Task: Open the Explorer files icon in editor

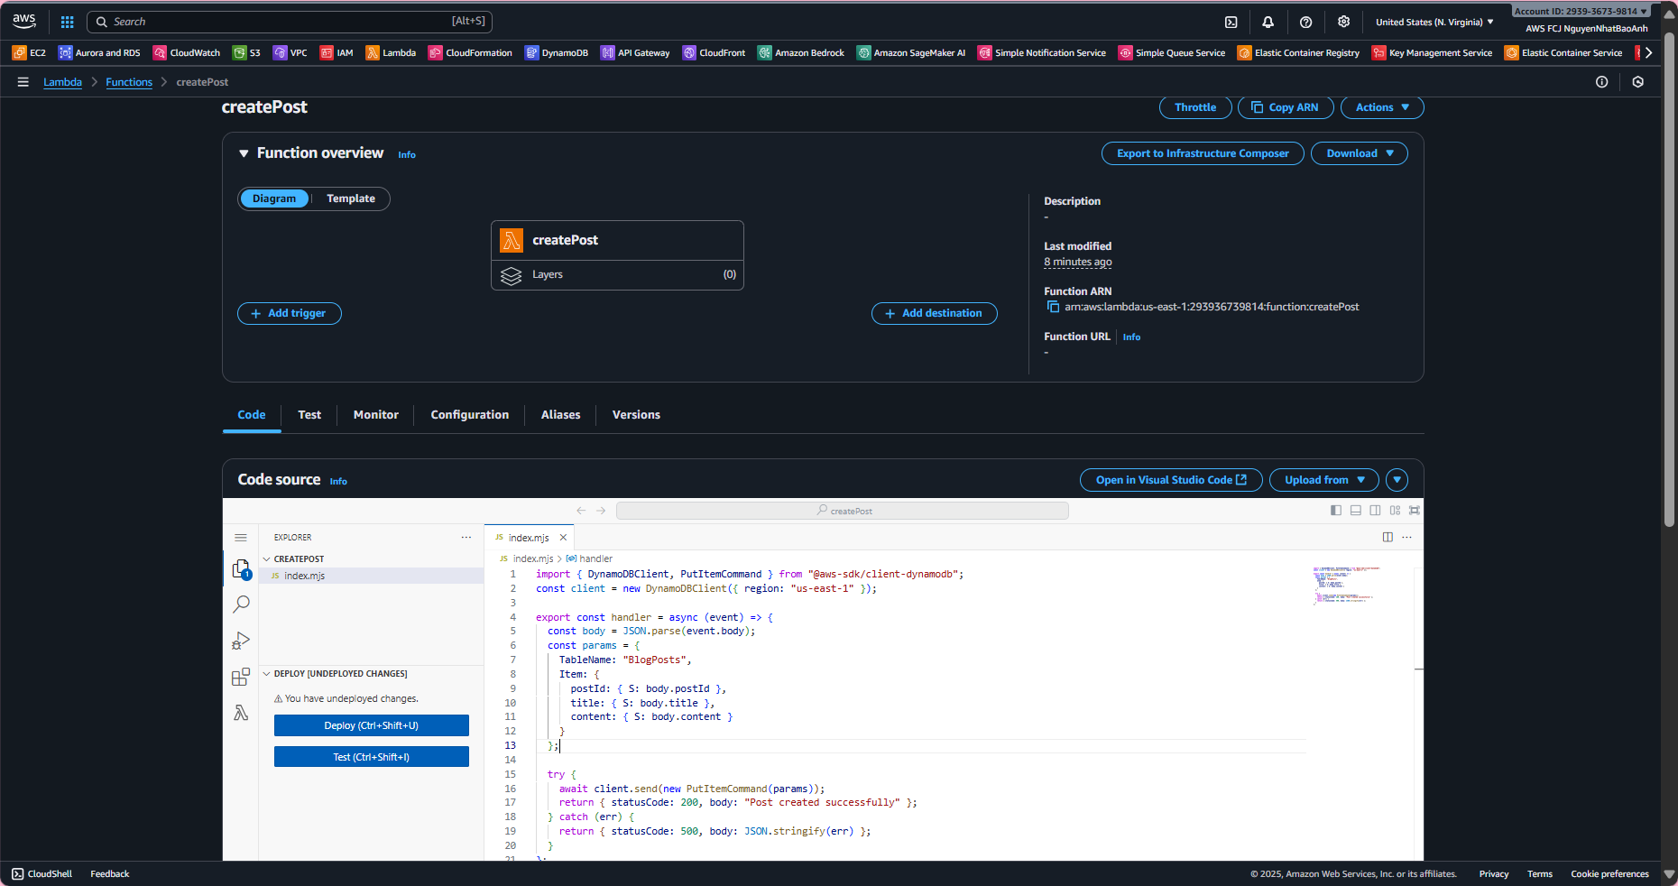Action: tap(241, 568)
